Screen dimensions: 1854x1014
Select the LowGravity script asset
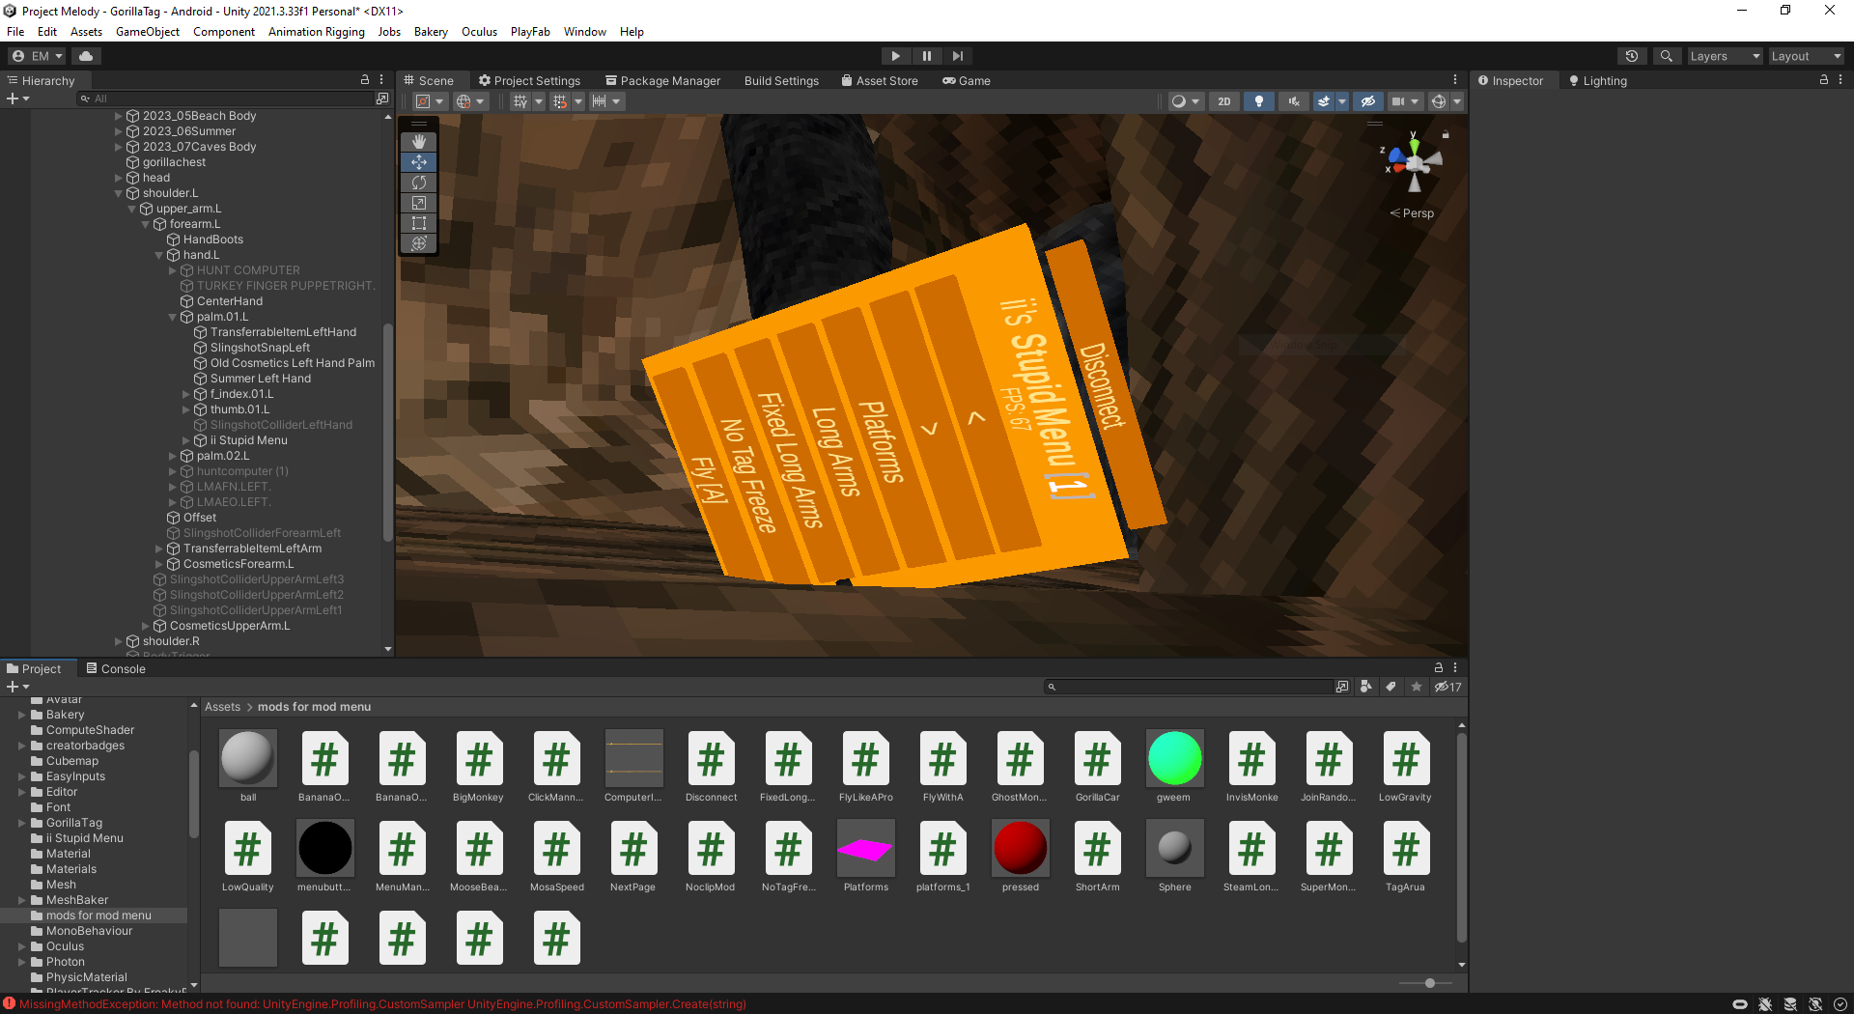1406,768
